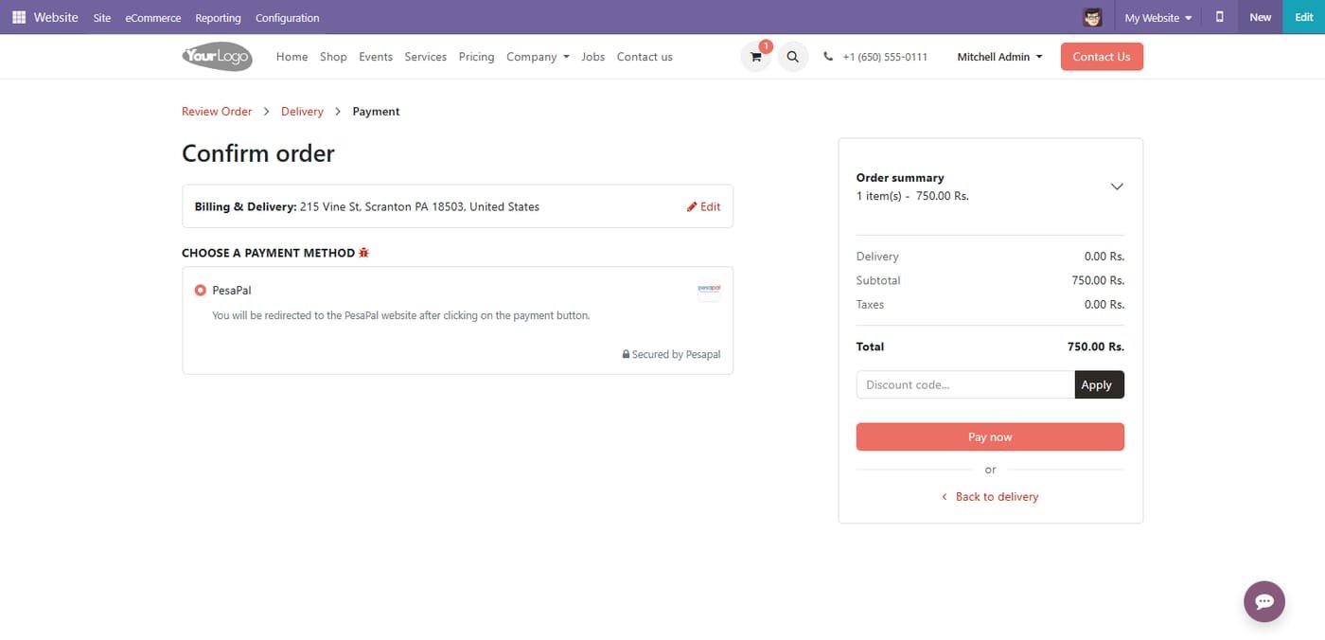
Task: Open the Company dropdown menu
Action: click(x=538, y=57)
